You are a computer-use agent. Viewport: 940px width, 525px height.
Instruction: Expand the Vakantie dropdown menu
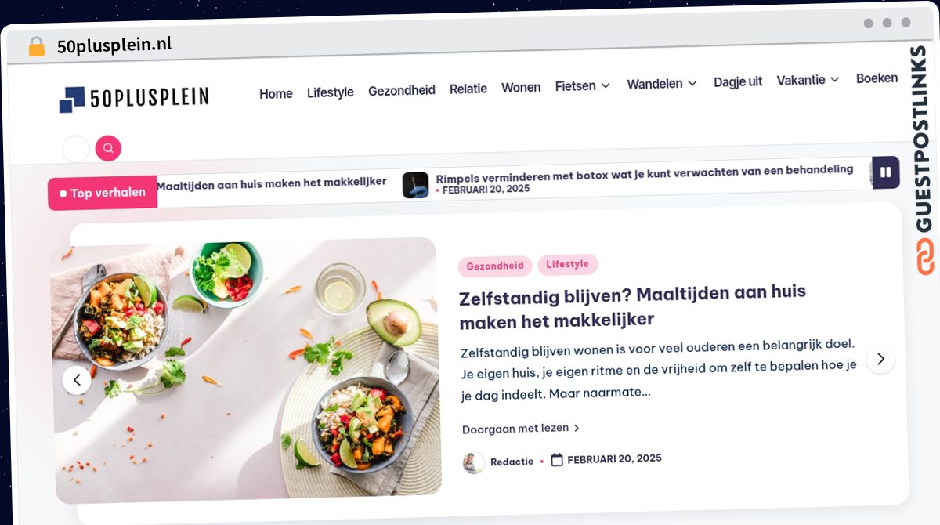coord(808,80)
